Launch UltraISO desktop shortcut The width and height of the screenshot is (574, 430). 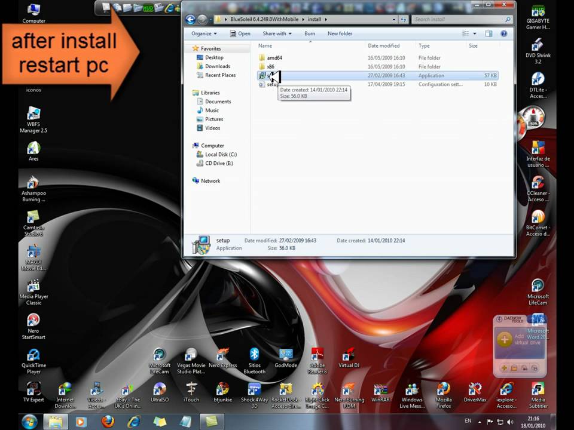[160, 392]
